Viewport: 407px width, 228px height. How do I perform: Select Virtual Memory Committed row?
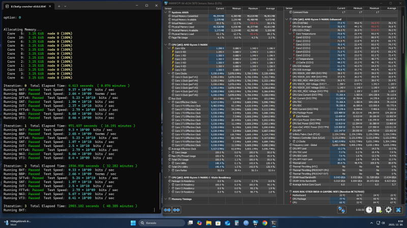click(x=220, y=16)
